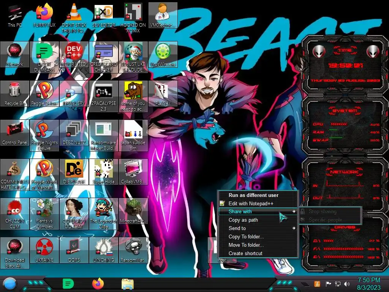
Task: Choose Move To folder... entry
Action: coord(258,245)
